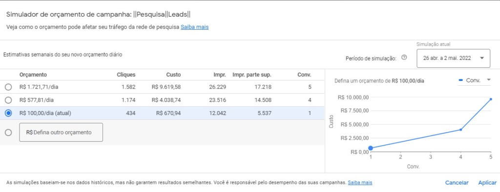Click the help icon beside Período de simulação
Viewport: 500px width, 192px height.
tap(404, 58)
